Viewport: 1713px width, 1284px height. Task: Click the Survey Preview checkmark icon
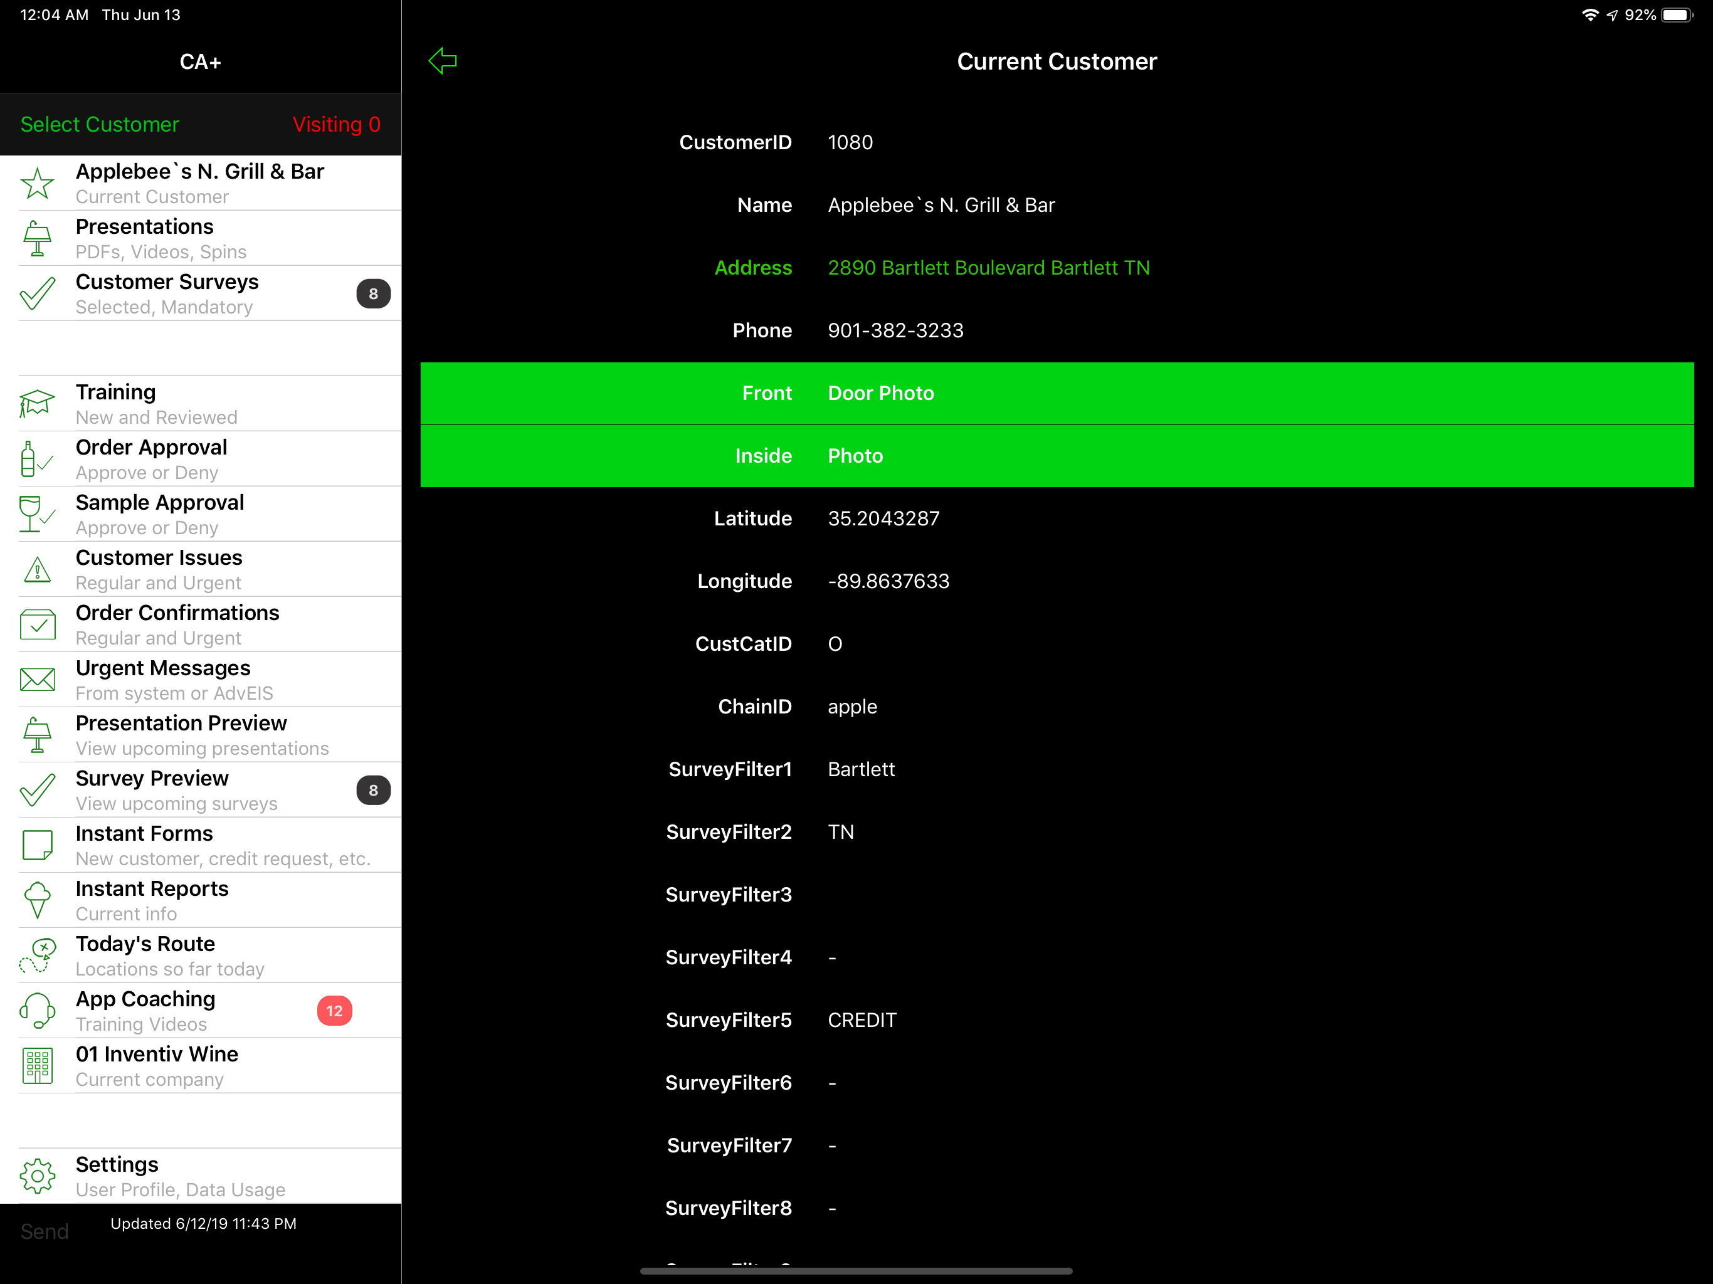(x=37, y=790)
